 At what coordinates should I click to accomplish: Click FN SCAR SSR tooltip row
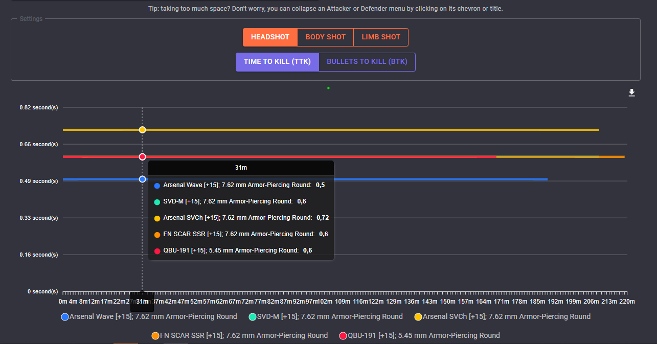click(x=241, y=234)
